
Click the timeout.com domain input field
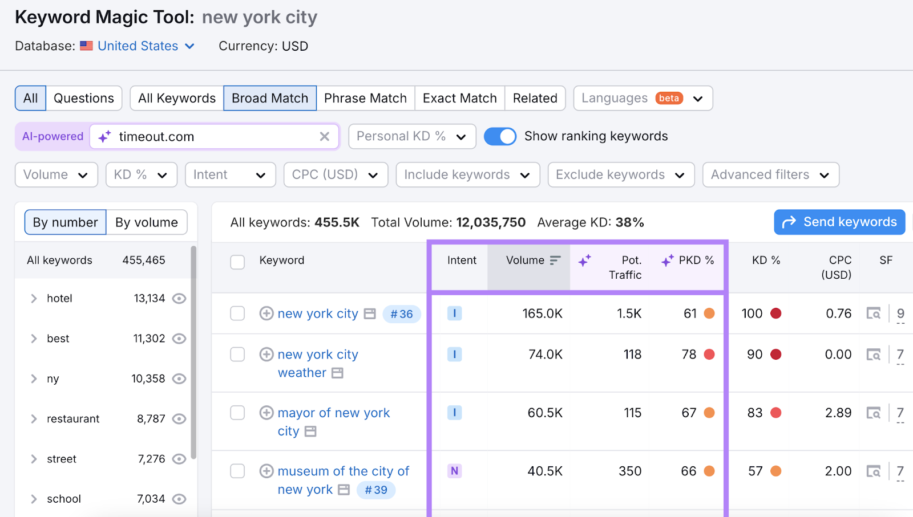click(214, 137)
